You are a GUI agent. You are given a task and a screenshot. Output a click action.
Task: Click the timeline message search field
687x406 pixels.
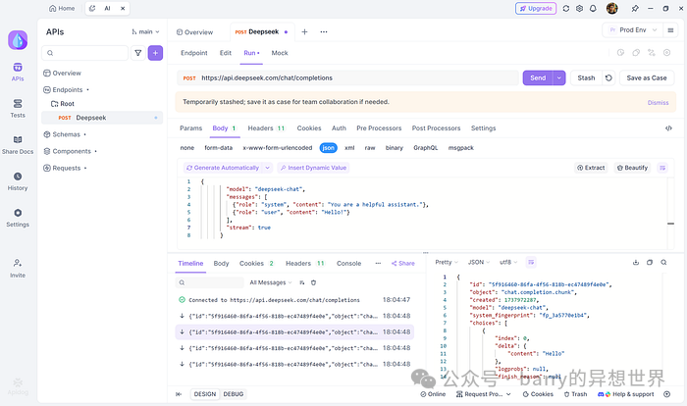(x=210, y=283)
